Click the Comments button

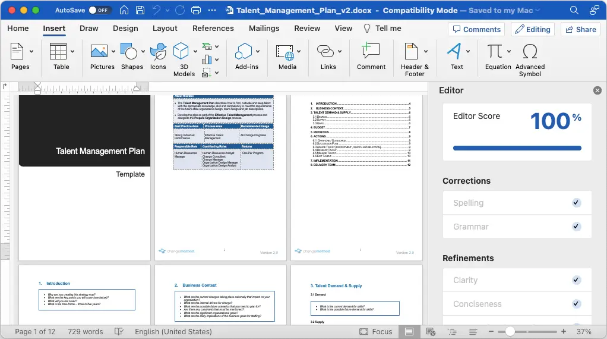coord(476,30)
